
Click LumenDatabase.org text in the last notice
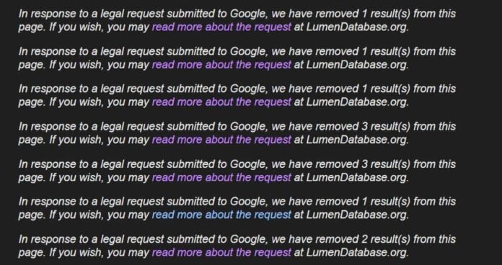click(x=357, y=252)
